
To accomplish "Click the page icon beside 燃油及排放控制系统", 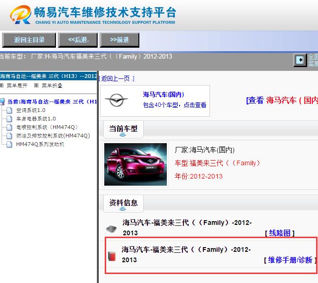I will pos(9,136).
